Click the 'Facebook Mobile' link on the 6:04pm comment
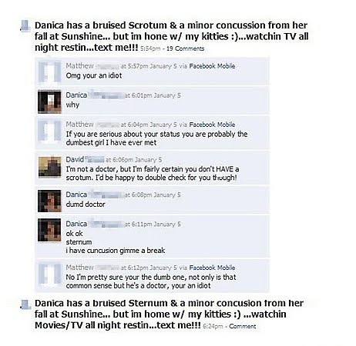The height and width of the screenshot is (346, 356). [x=212, y=125]
